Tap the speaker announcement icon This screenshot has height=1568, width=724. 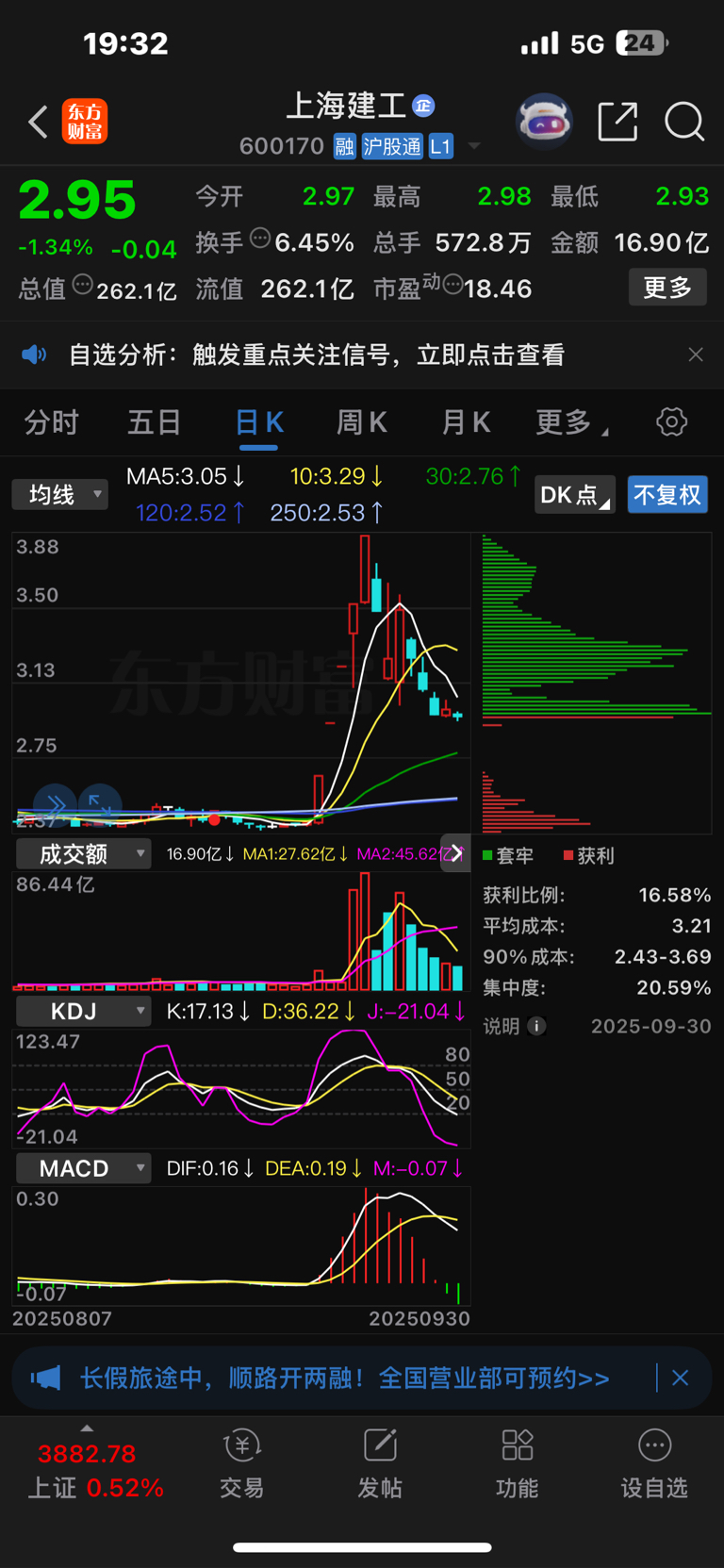(x=34, y=355)
